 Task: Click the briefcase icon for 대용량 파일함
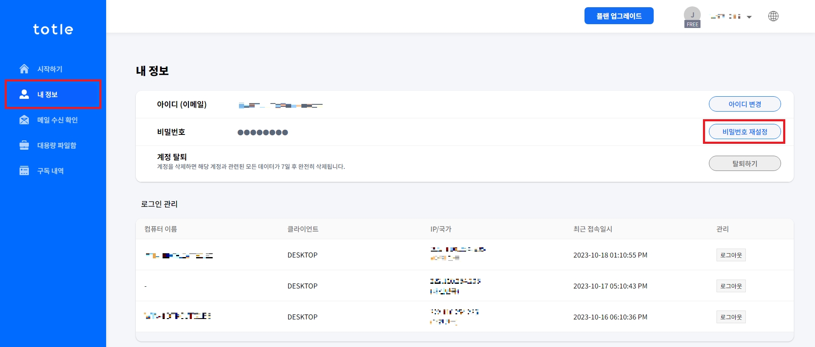pos(24,146)
